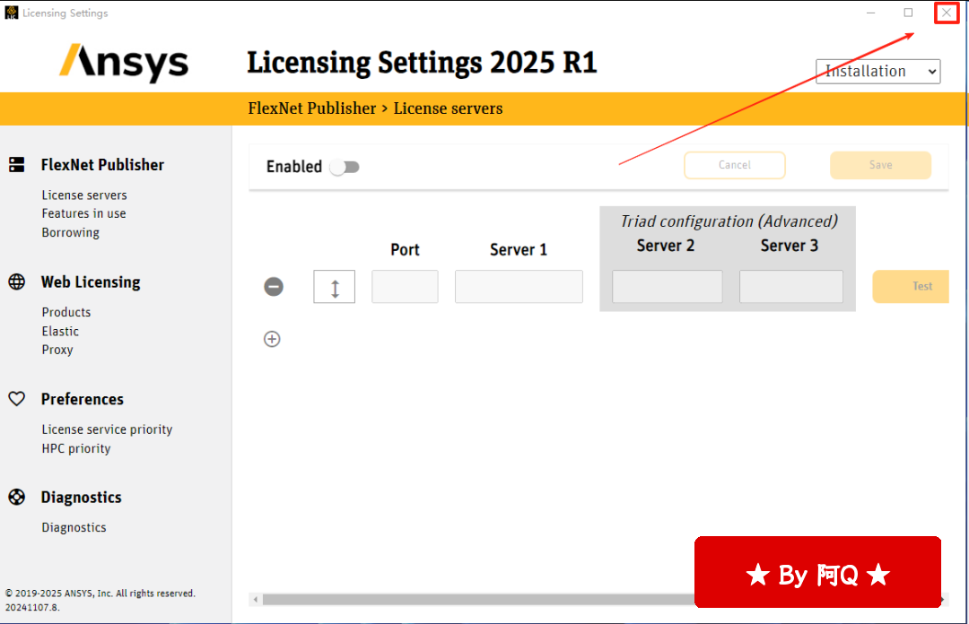Click the Server 3 input field
This screenshot has width=969, height=624.
(791, 287)
